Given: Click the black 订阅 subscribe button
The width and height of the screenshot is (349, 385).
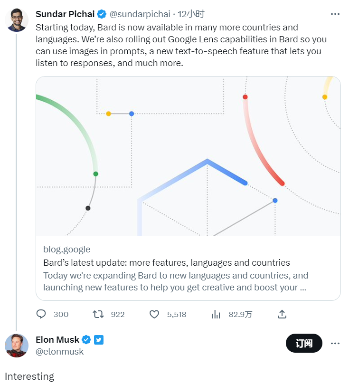Looking at the screenshot, I should pyautogui.click(x=304, y=343).
